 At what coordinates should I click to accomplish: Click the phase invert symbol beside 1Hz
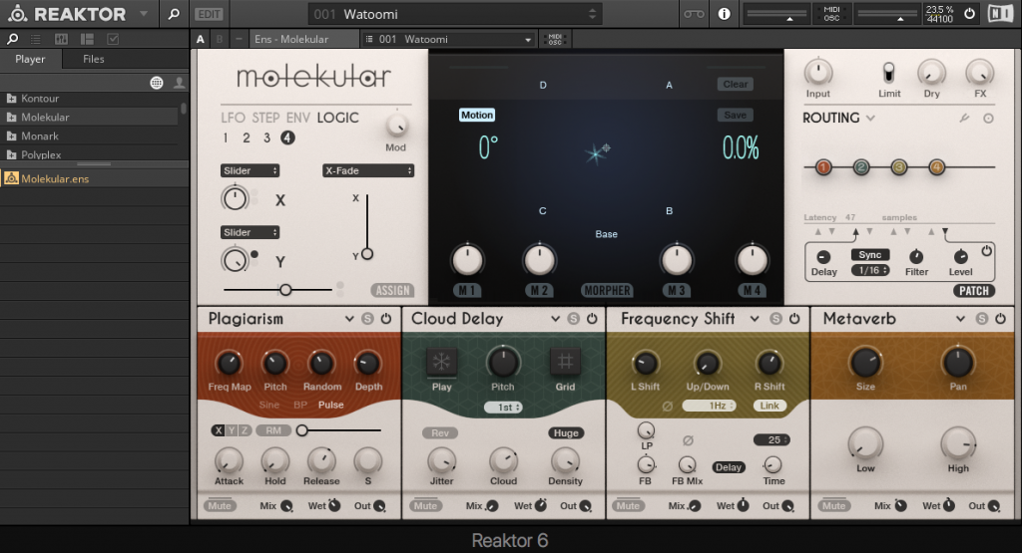tap(667, 406)
